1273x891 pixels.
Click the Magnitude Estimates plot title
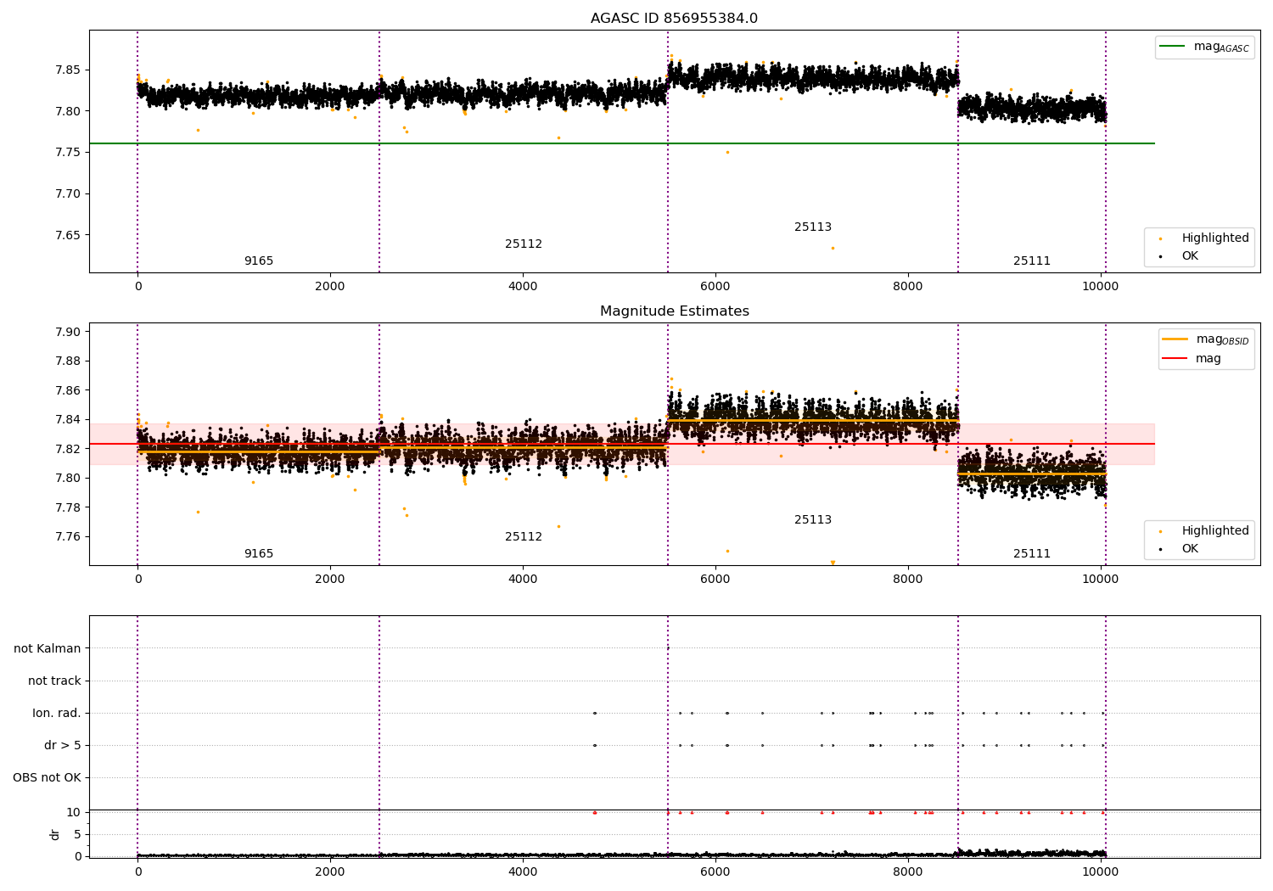(x=674, y=311)
